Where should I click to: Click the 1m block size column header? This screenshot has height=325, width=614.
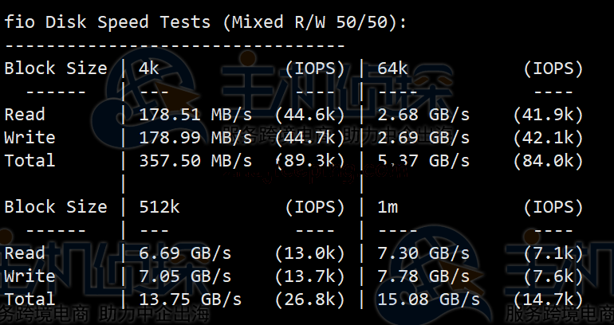(x=388, y=207)
